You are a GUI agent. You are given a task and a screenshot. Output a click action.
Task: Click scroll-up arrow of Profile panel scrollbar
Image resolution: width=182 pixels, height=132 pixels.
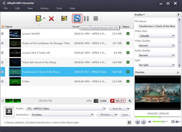click(179, 19)
